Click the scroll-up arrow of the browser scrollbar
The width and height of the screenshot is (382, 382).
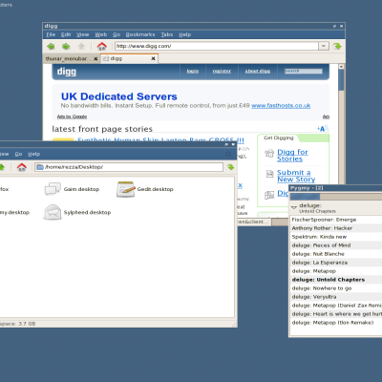341,67
